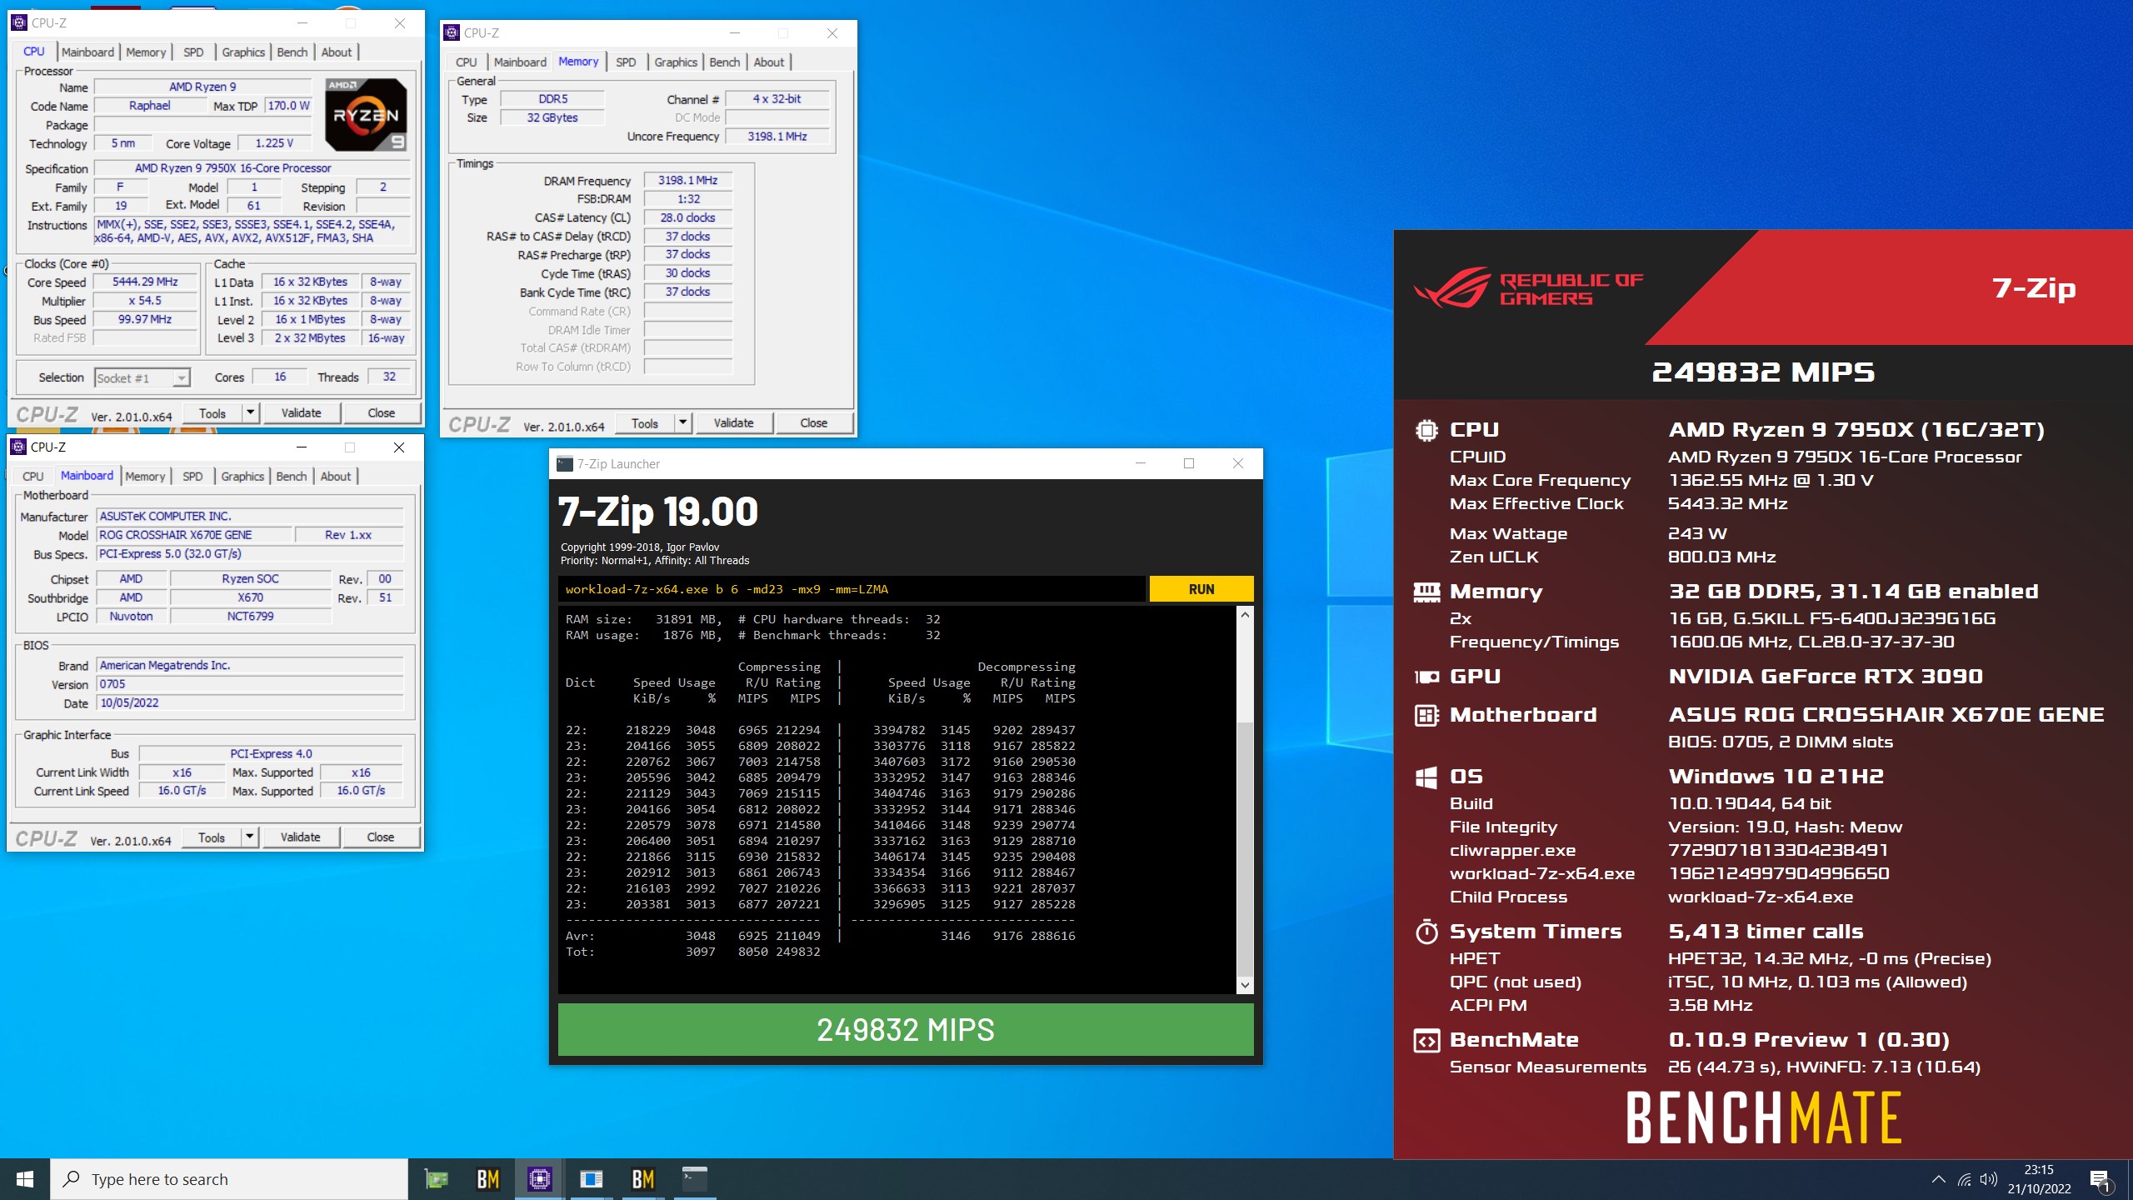
Task: Open Memory tab in top-left CPU-Z window
Action: [x=146, y=52]
